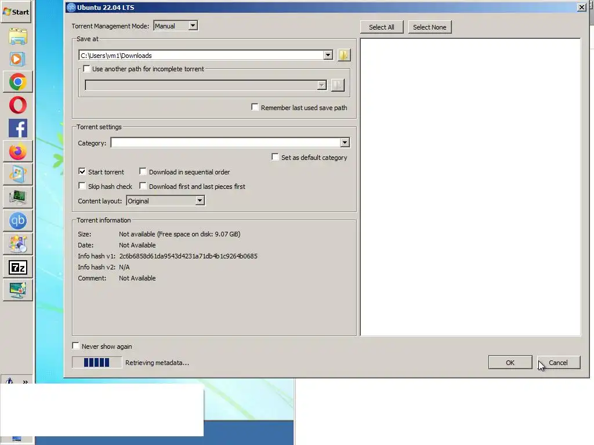Launch 7-Zip from the taskbar
Viewport: 594px width, 445px height.
(x=18, y=268)
